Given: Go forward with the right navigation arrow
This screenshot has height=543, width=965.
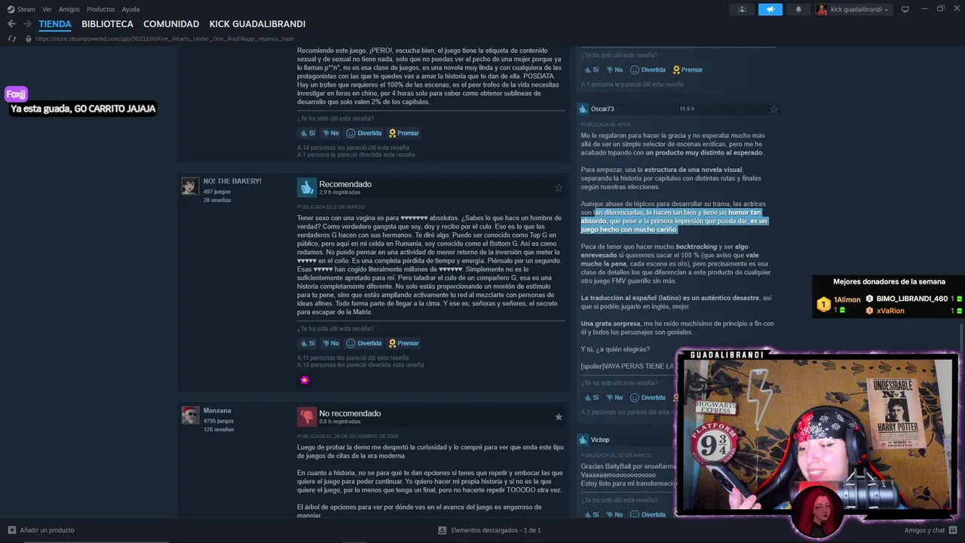Looking at the screenshot, I should [x=29, y=24].
